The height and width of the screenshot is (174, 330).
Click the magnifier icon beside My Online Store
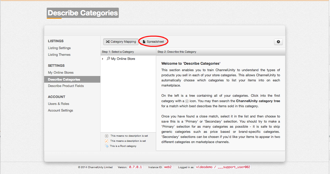coord(108,59)
